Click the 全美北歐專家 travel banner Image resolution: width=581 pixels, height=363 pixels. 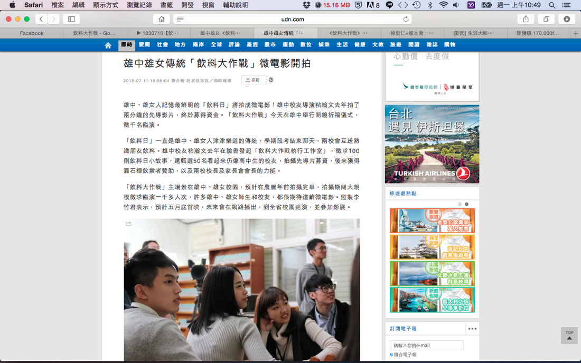click(x=432, y=221)
